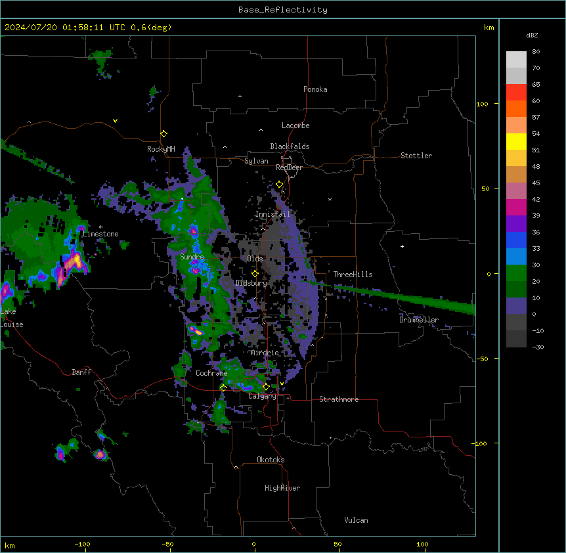This screenshot has width=566, height=553.
Task: Click the yellow V marker east of Calgary
Action: tap(282, 383)
